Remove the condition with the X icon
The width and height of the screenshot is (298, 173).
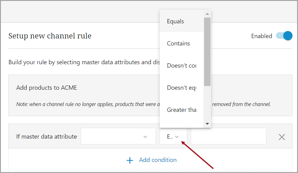pos(282,137)
